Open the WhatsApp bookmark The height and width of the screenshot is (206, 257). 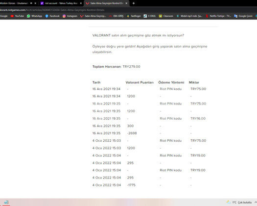(34, 16)
